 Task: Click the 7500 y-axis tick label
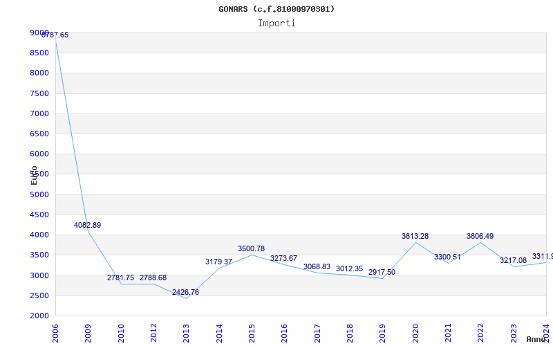pos(39,93)
